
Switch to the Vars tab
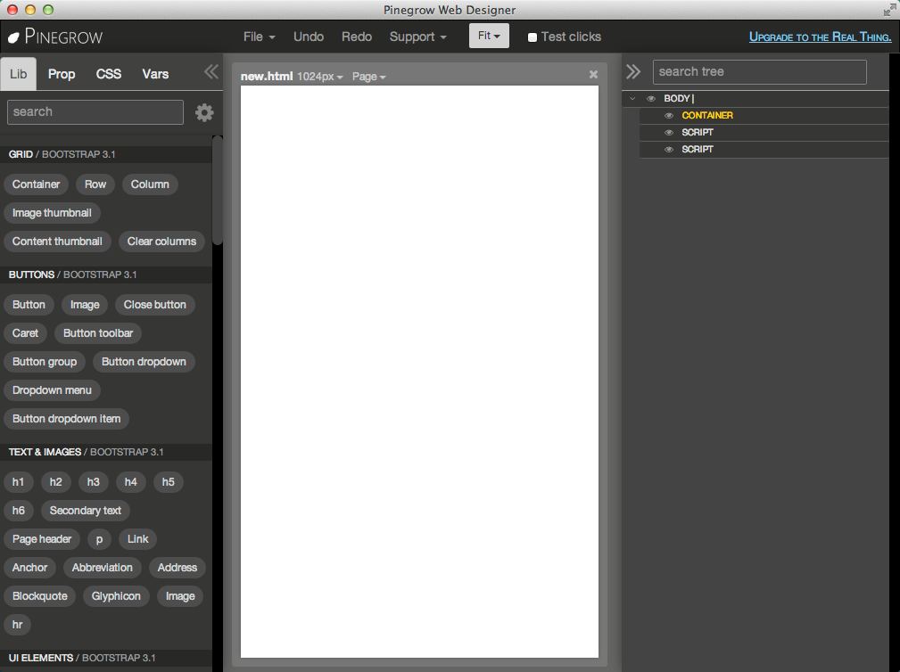(155, 74)
